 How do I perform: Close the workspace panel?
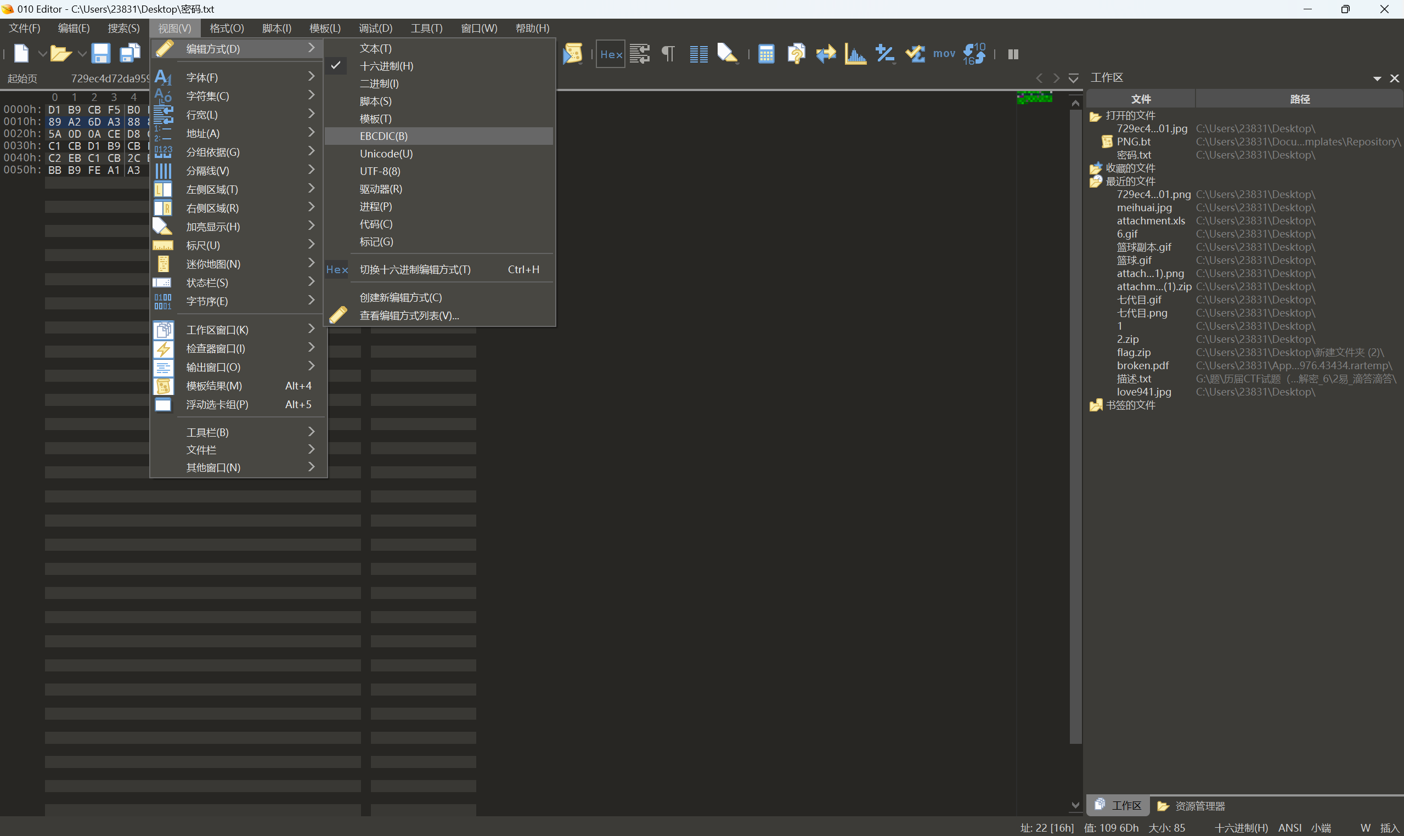pyautogui.click(x=1395, y=78)
